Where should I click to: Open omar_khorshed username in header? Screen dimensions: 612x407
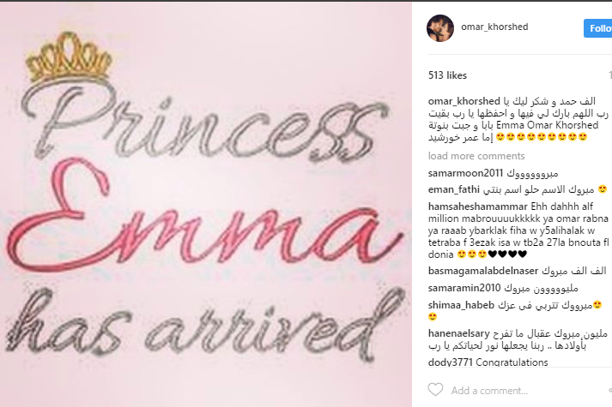click(494, 27)
